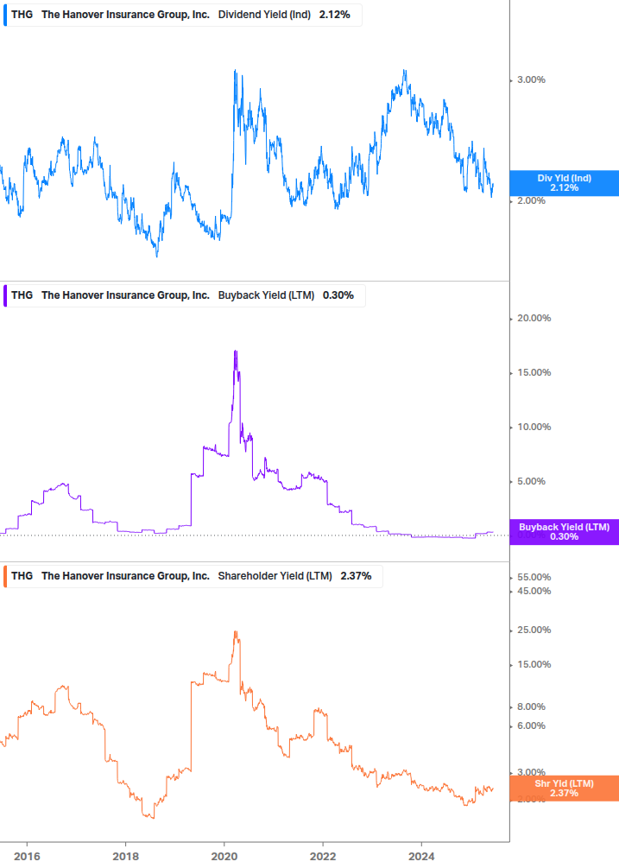Click the 2.00% tick on dividend yield axis
The width and height of the screenshot is (619, 868).
point(531,200)
